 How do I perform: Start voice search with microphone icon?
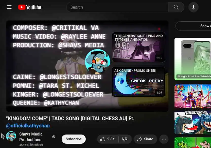coord(193,7)
